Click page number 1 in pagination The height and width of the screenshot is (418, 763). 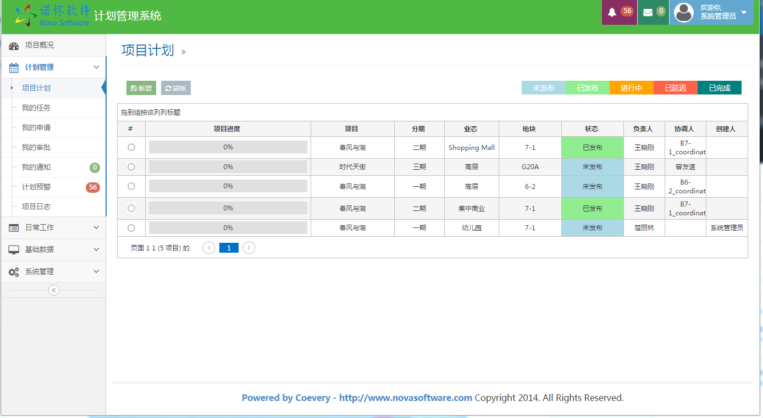(x=229, y=248)
